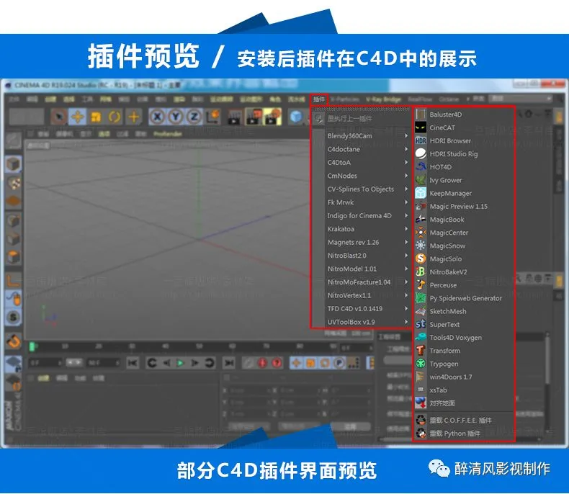
Task: Open the Baluster4D plugin
Action: (x=464, y=114)
